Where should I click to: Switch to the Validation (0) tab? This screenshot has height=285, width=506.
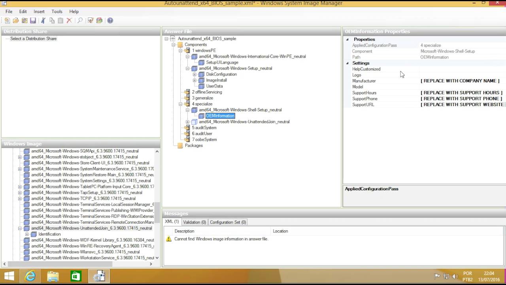click(x=194, y=222)
